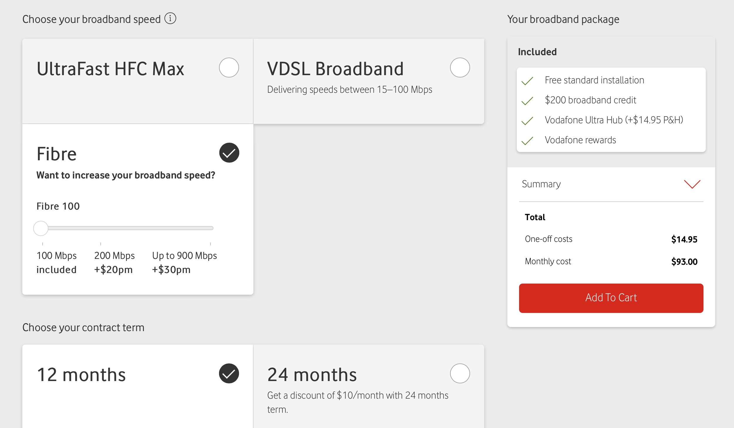Click the Add To Cart button
The image size is (734, 428).
click(x=611, y=298)
